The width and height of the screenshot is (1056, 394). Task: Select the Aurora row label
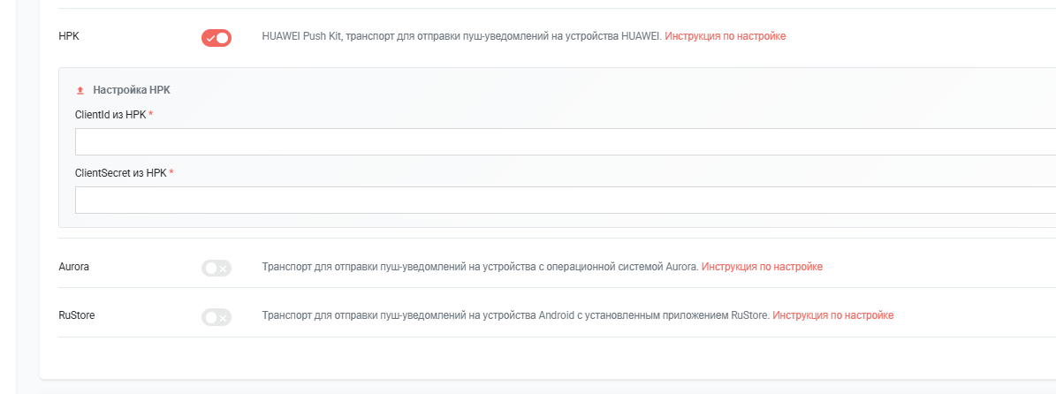[73, 267]
